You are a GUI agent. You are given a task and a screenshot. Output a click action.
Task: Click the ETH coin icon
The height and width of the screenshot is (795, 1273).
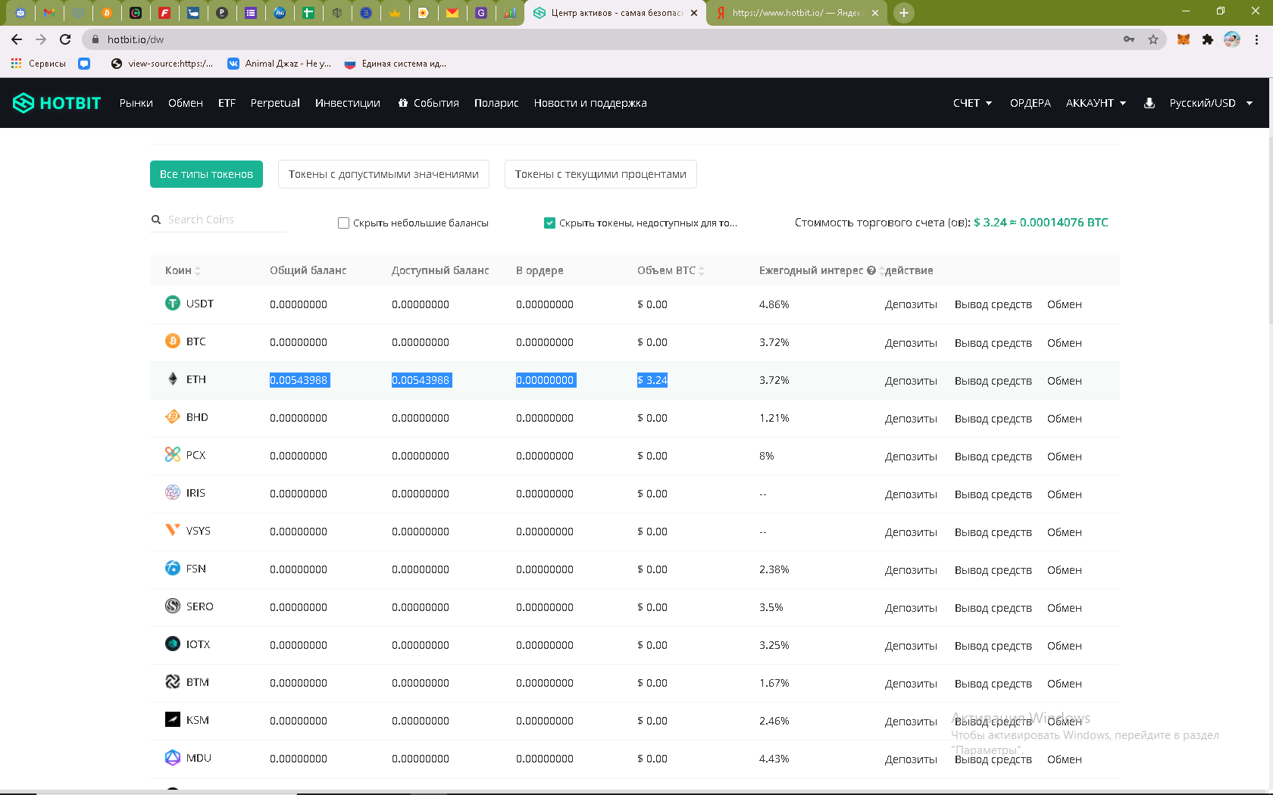pyautogui.click(x=173, y=379)
